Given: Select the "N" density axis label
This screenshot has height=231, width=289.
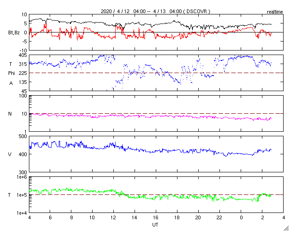Looking at the screenshot, I should (x=10, y=114).
